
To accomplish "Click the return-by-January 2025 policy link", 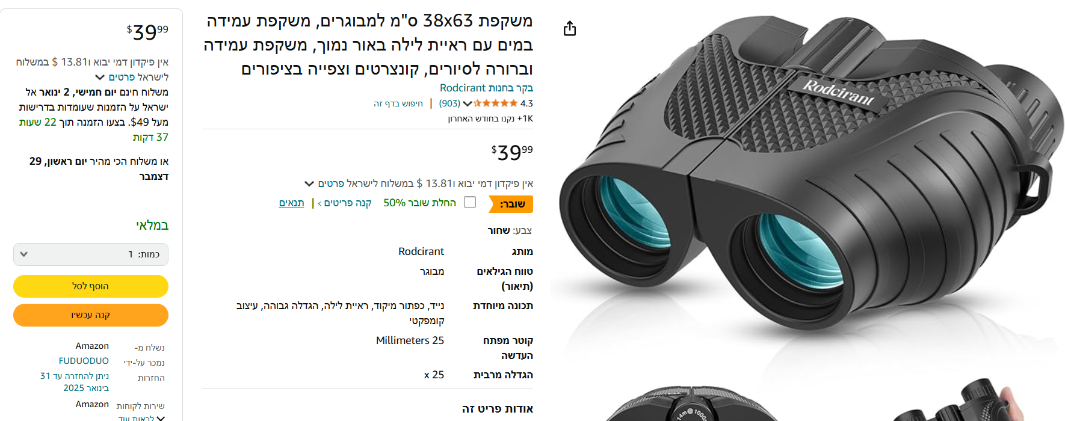I will coord(75,382).
